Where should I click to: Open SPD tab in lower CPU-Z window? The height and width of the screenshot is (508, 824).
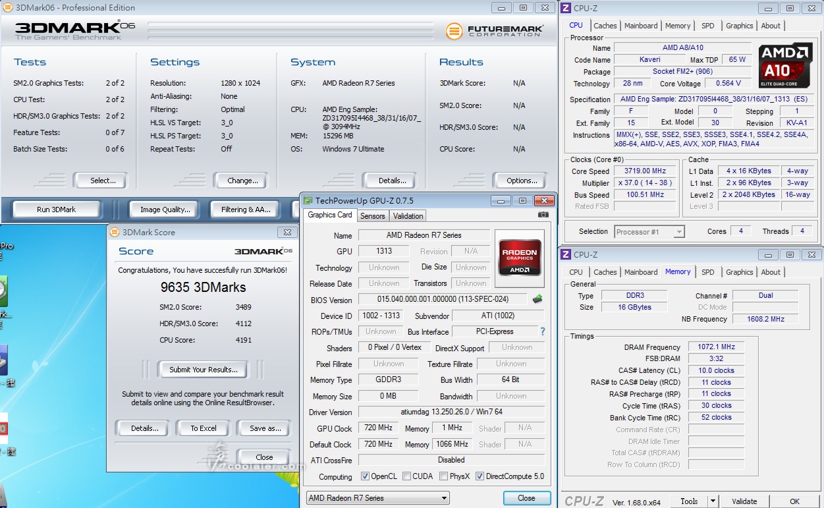[707, 272]
